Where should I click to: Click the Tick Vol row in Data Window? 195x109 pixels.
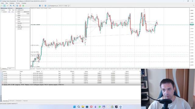pos(23,23)
